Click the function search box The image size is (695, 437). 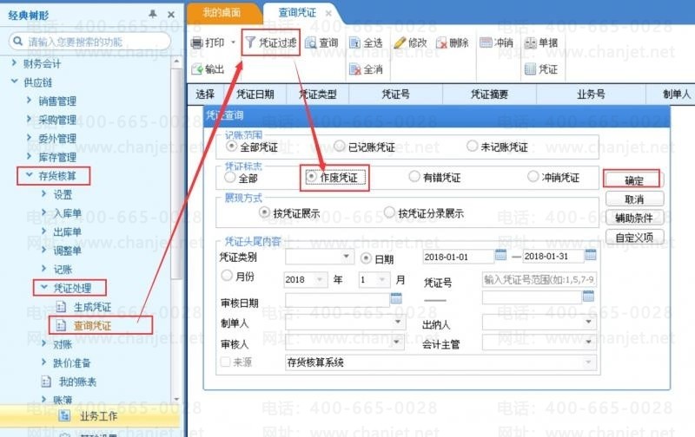tap(90, 42)
